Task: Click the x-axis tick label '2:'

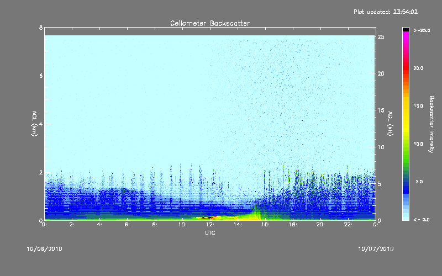Action: click(72, 225)
